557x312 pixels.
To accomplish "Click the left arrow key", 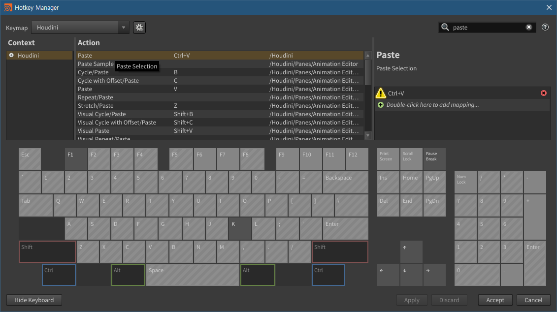I will tap(388, 275).
